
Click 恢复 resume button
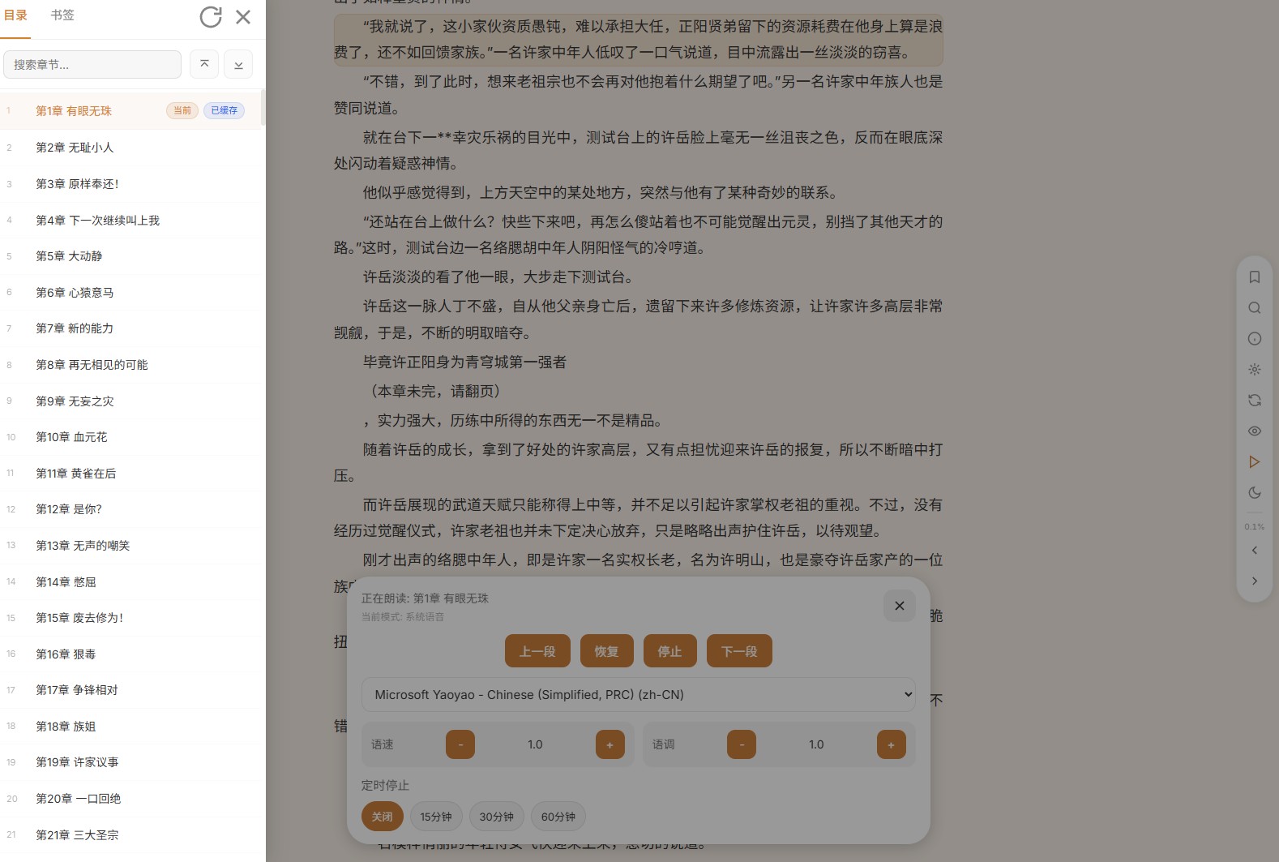(607, 651)
